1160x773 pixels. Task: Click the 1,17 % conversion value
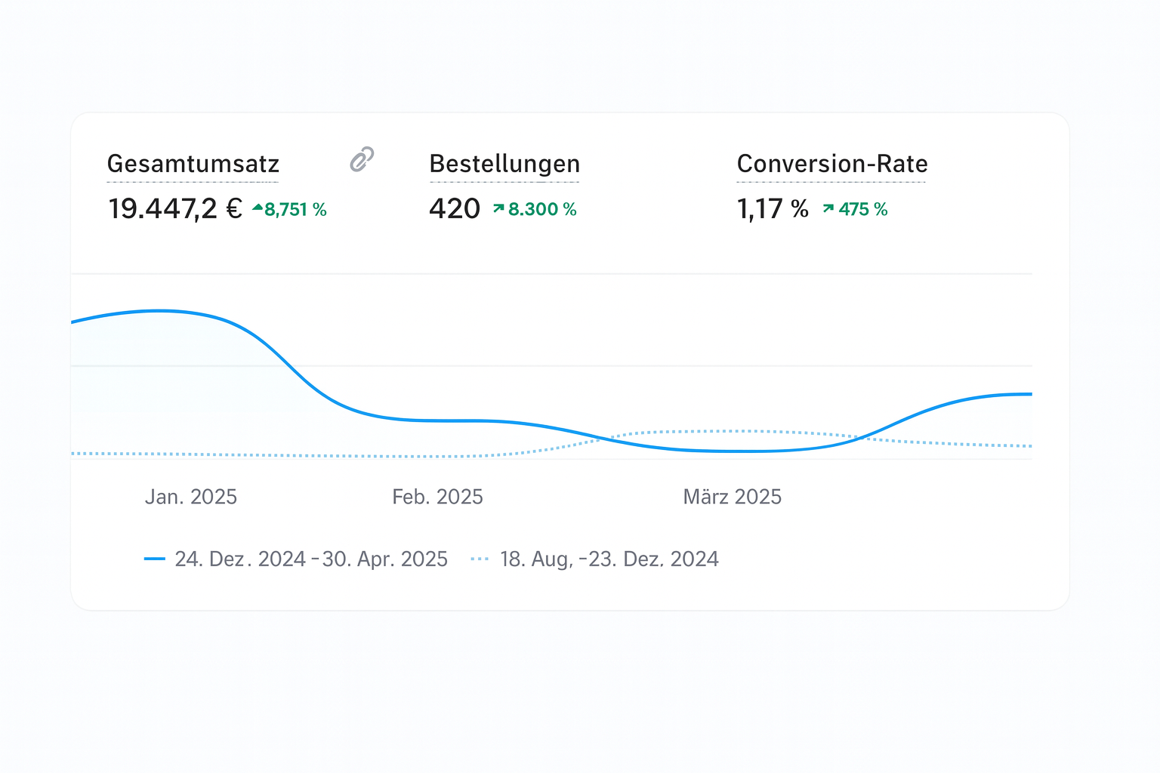click(x=773, y=208)
